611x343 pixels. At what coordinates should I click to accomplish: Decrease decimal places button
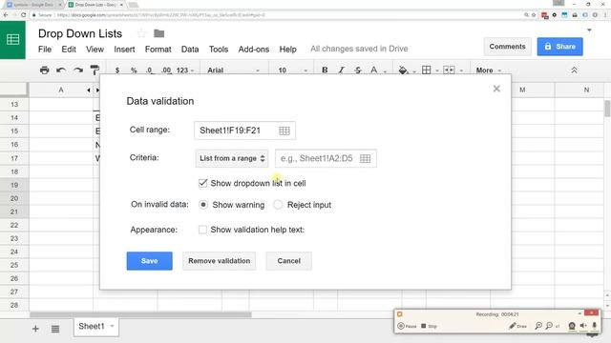click(149, 71)
